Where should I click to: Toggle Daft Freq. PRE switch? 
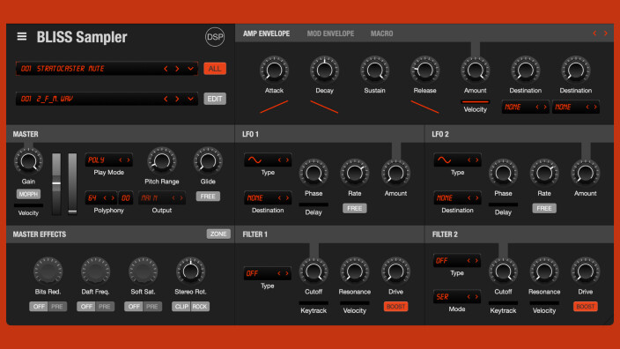pos(105,307)
